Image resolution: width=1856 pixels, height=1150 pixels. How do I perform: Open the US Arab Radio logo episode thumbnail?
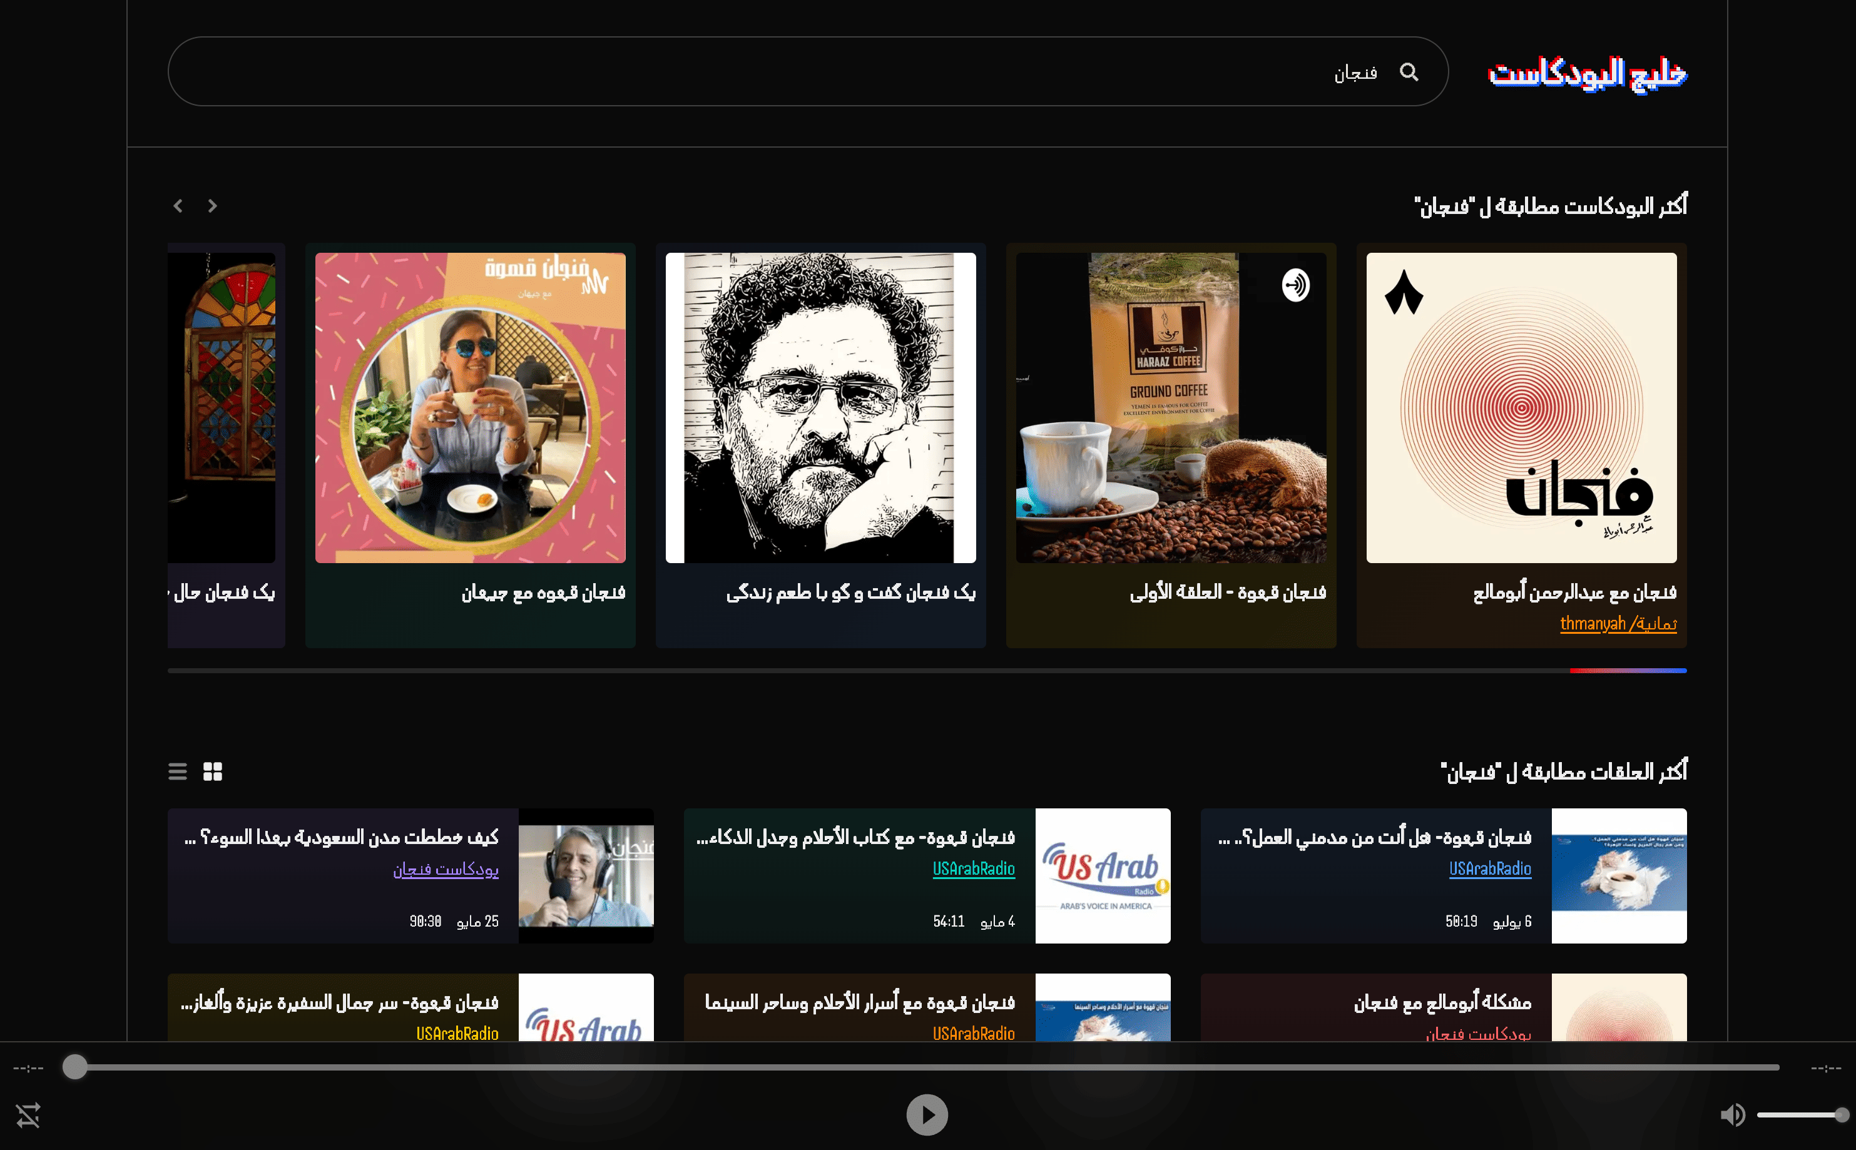pyautogui.click(x=1102, y=875)
